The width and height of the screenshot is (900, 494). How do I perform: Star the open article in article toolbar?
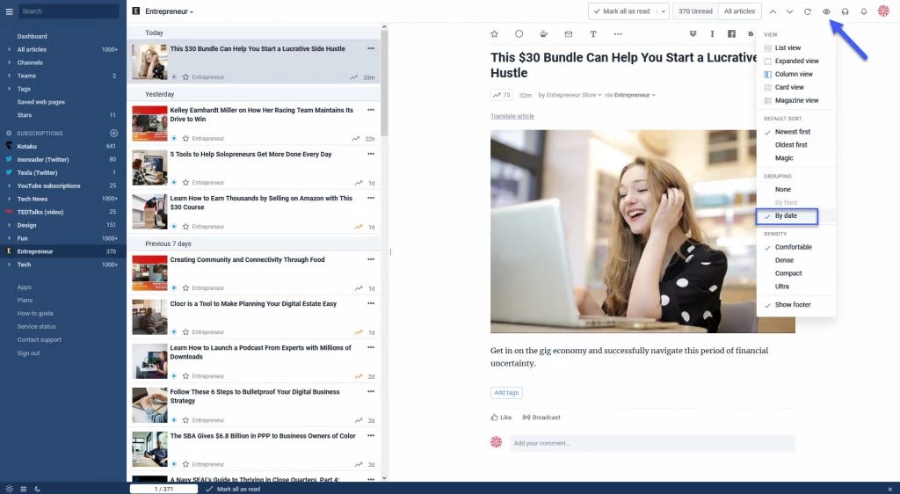494,34
